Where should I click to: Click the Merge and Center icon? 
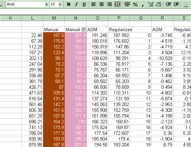click(x=118, y=4)
